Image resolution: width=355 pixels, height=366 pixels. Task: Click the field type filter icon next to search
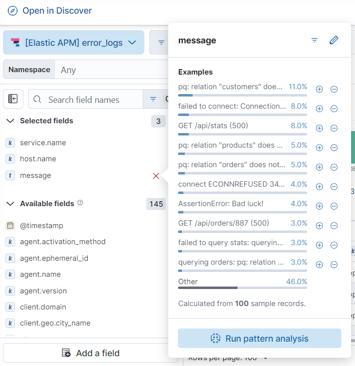coord(153,99)
